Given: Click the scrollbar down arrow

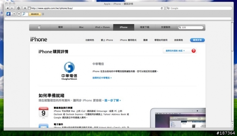Looking at the screenshot, I should tap(232, 126).
